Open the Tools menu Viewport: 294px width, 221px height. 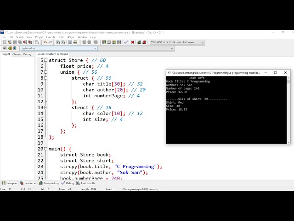(61, 37)
